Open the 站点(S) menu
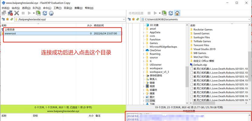 click(16, 8)
